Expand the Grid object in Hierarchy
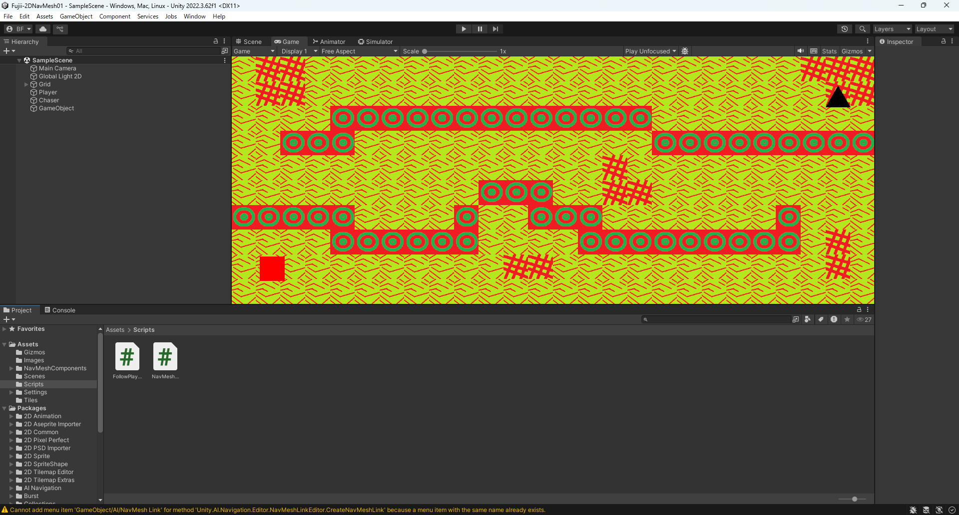This screenshot has width=959, height=515. (x=26, y=84)
